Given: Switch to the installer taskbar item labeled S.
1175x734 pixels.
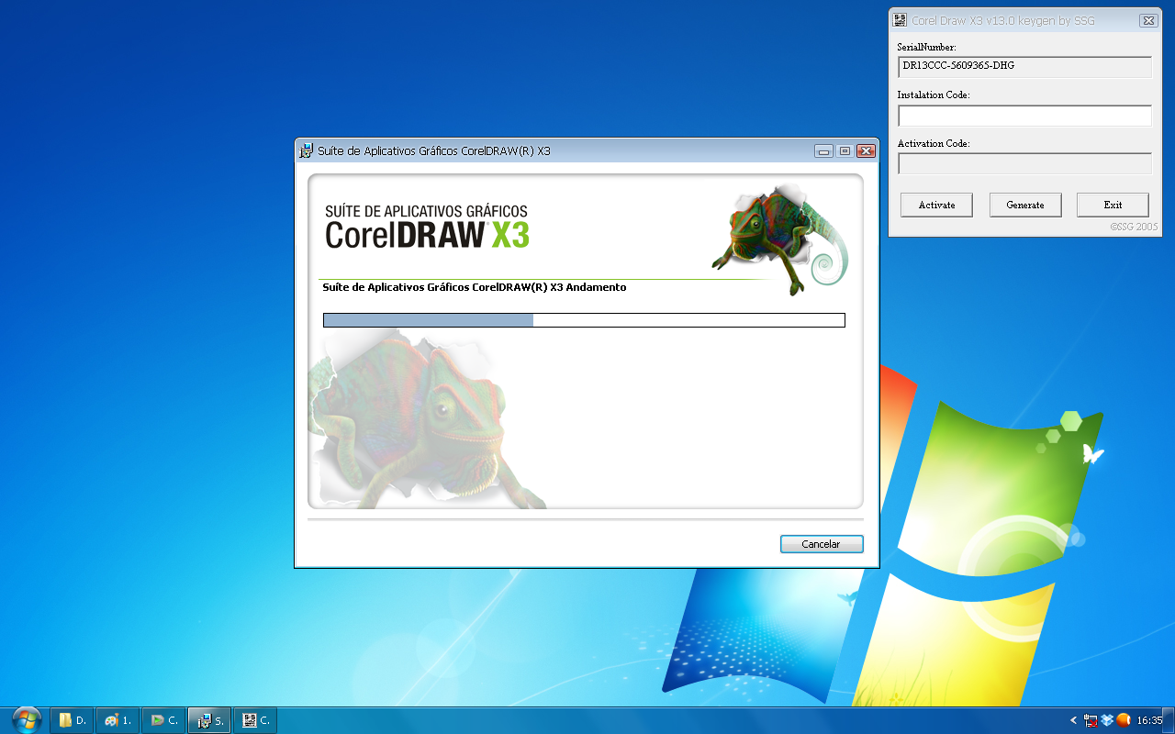Looking at the screenshot, I should 209,720.
